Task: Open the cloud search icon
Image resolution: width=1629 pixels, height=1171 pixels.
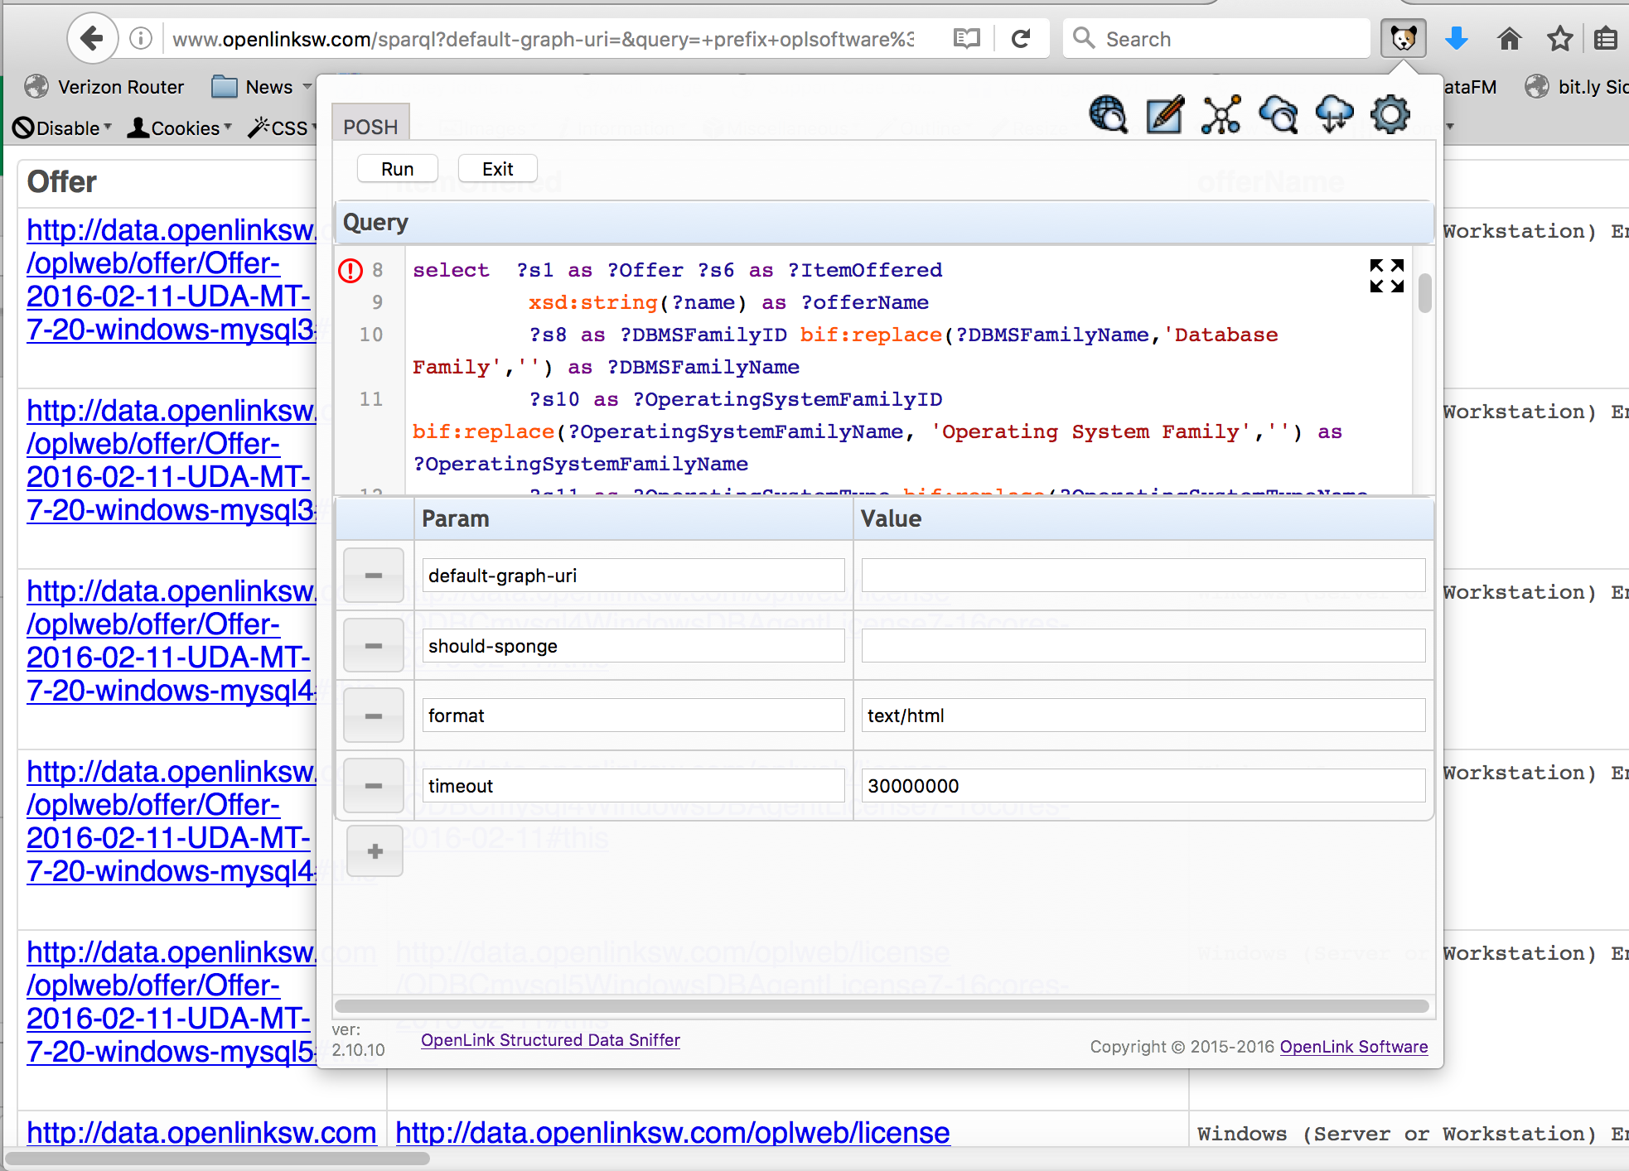Action: (1278, 116)
